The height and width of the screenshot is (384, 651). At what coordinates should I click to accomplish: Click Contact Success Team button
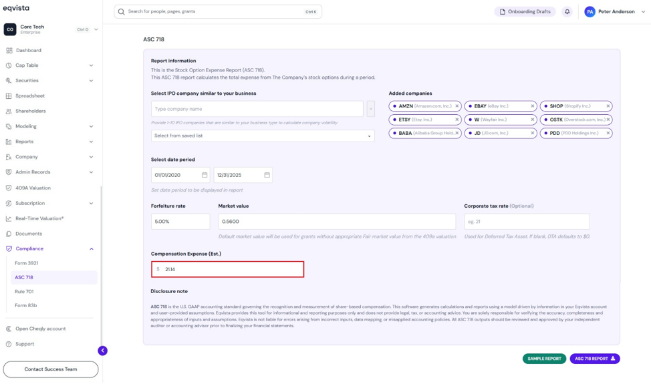click(51, 369)
